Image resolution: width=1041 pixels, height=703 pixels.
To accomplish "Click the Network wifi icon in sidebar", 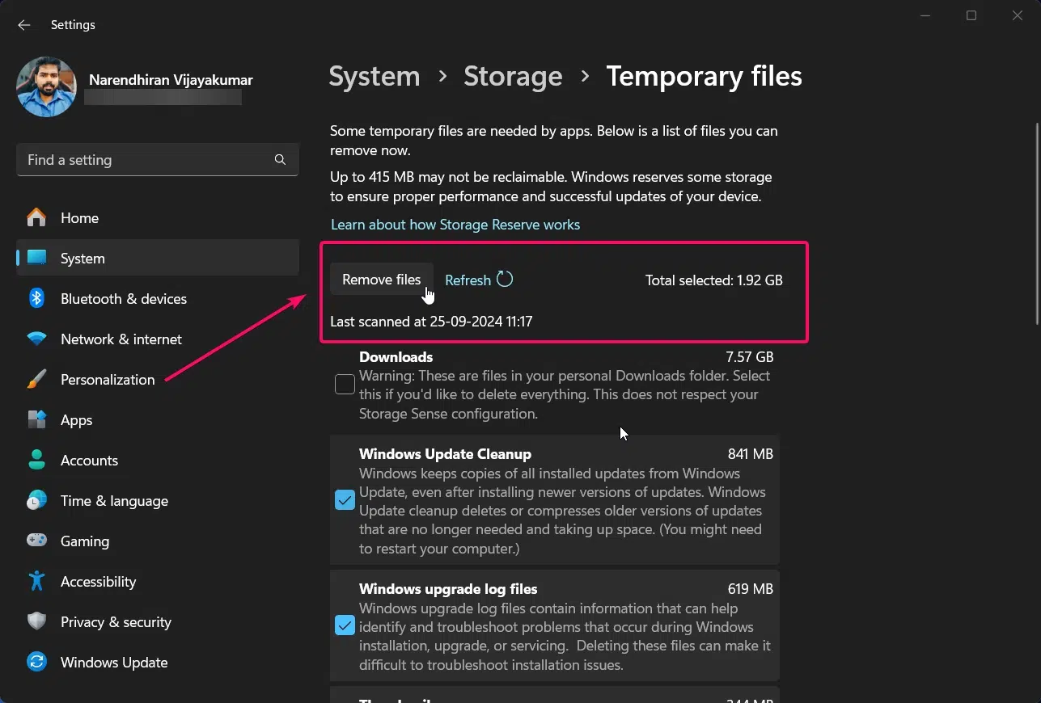I will pyautogui.click(x=36, y=339).
